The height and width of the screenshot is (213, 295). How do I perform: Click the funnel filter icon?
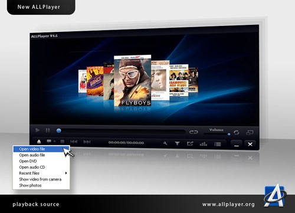177,144
